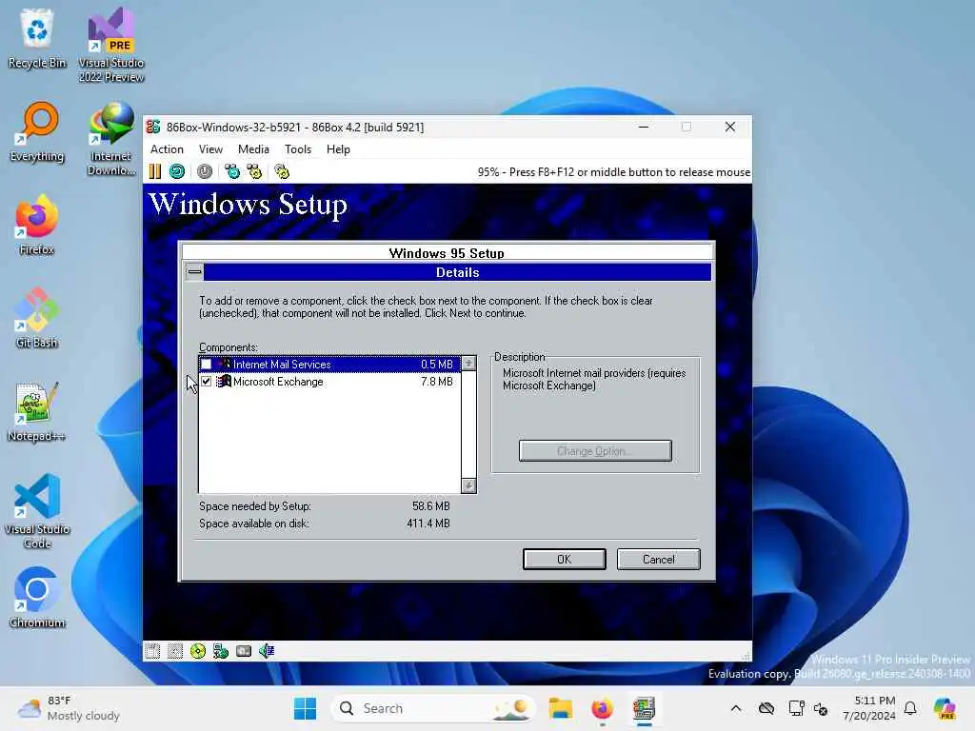Viewport: 975px width, 731px height.
Task: Click the CD-ROM drive status icon
Action: pos(198,651)
